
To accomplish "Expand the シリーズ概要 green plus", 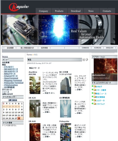I will (x=92, y=90).
